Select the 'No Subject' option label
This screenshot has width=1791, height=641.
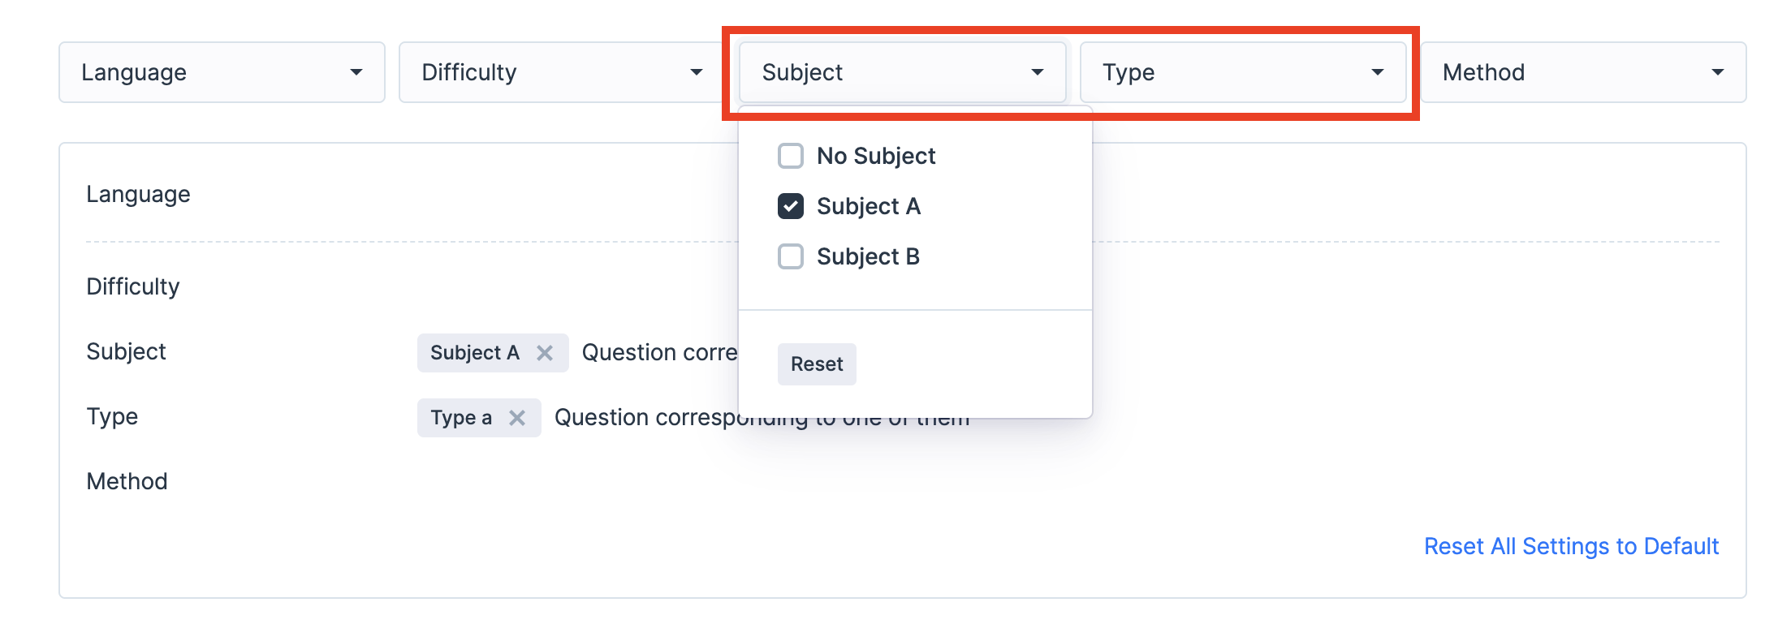(x=876, y=156)
